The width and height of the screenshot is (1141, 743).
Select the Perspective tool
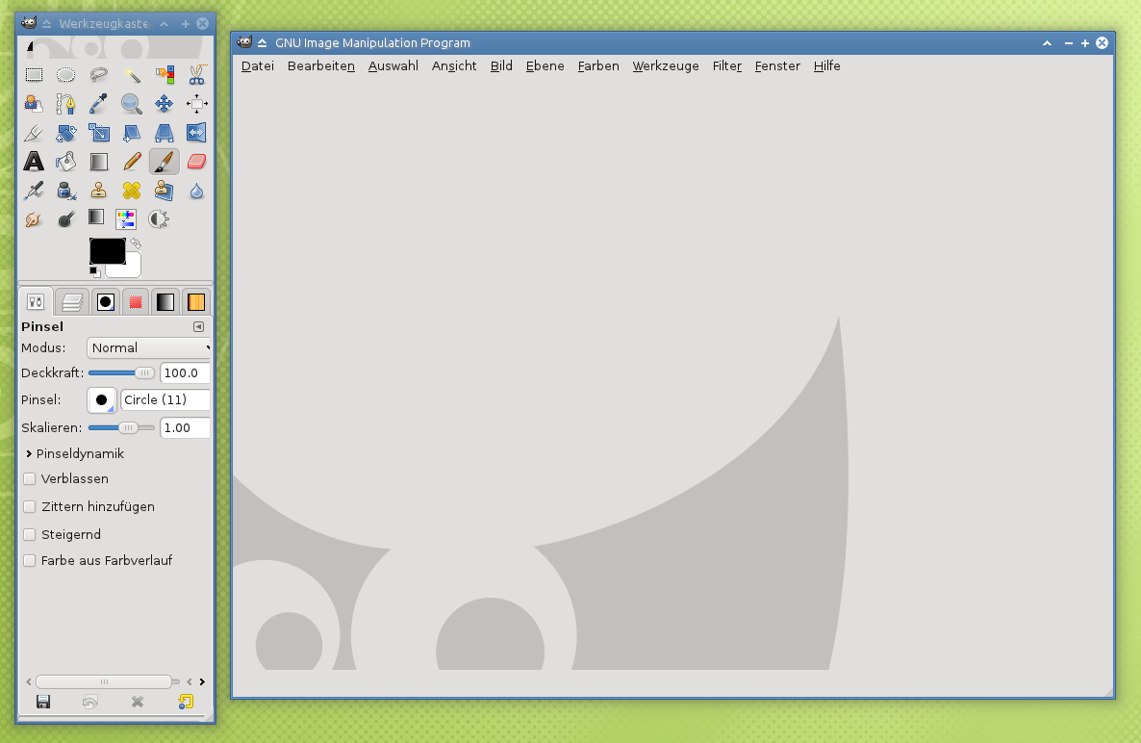click(x=165, y=133)
